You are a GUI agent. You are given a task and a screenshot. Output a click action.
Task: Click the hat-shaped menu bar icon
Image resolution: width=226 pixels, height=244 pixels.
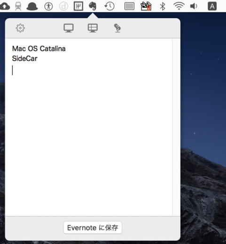tap(32, 7)
